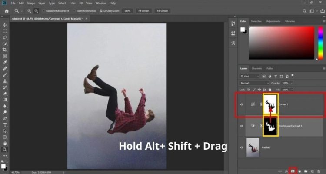This screenshot has height=174, width=326.
Task: Select the Eyedropper tool
Action: click(5, 63)
